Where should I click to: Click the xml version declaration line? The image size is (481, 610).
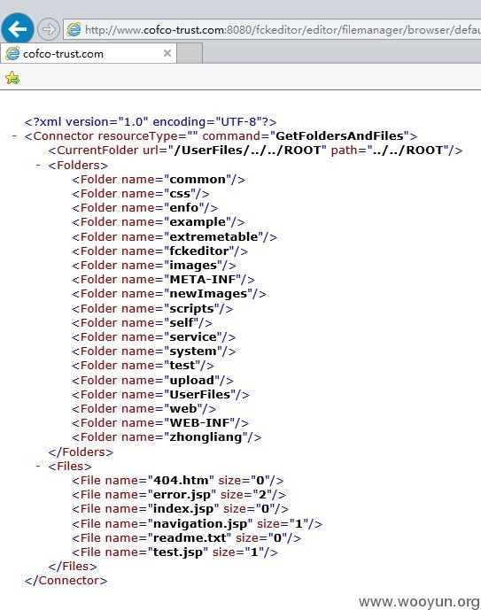[x=151, y=122]
